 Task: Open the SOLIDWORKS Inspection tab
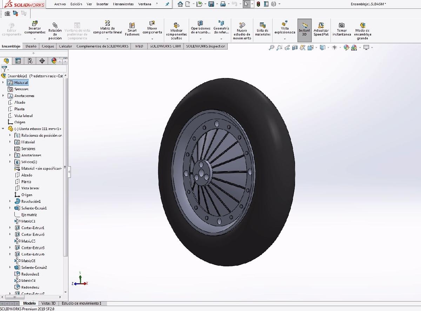[206, 46]
